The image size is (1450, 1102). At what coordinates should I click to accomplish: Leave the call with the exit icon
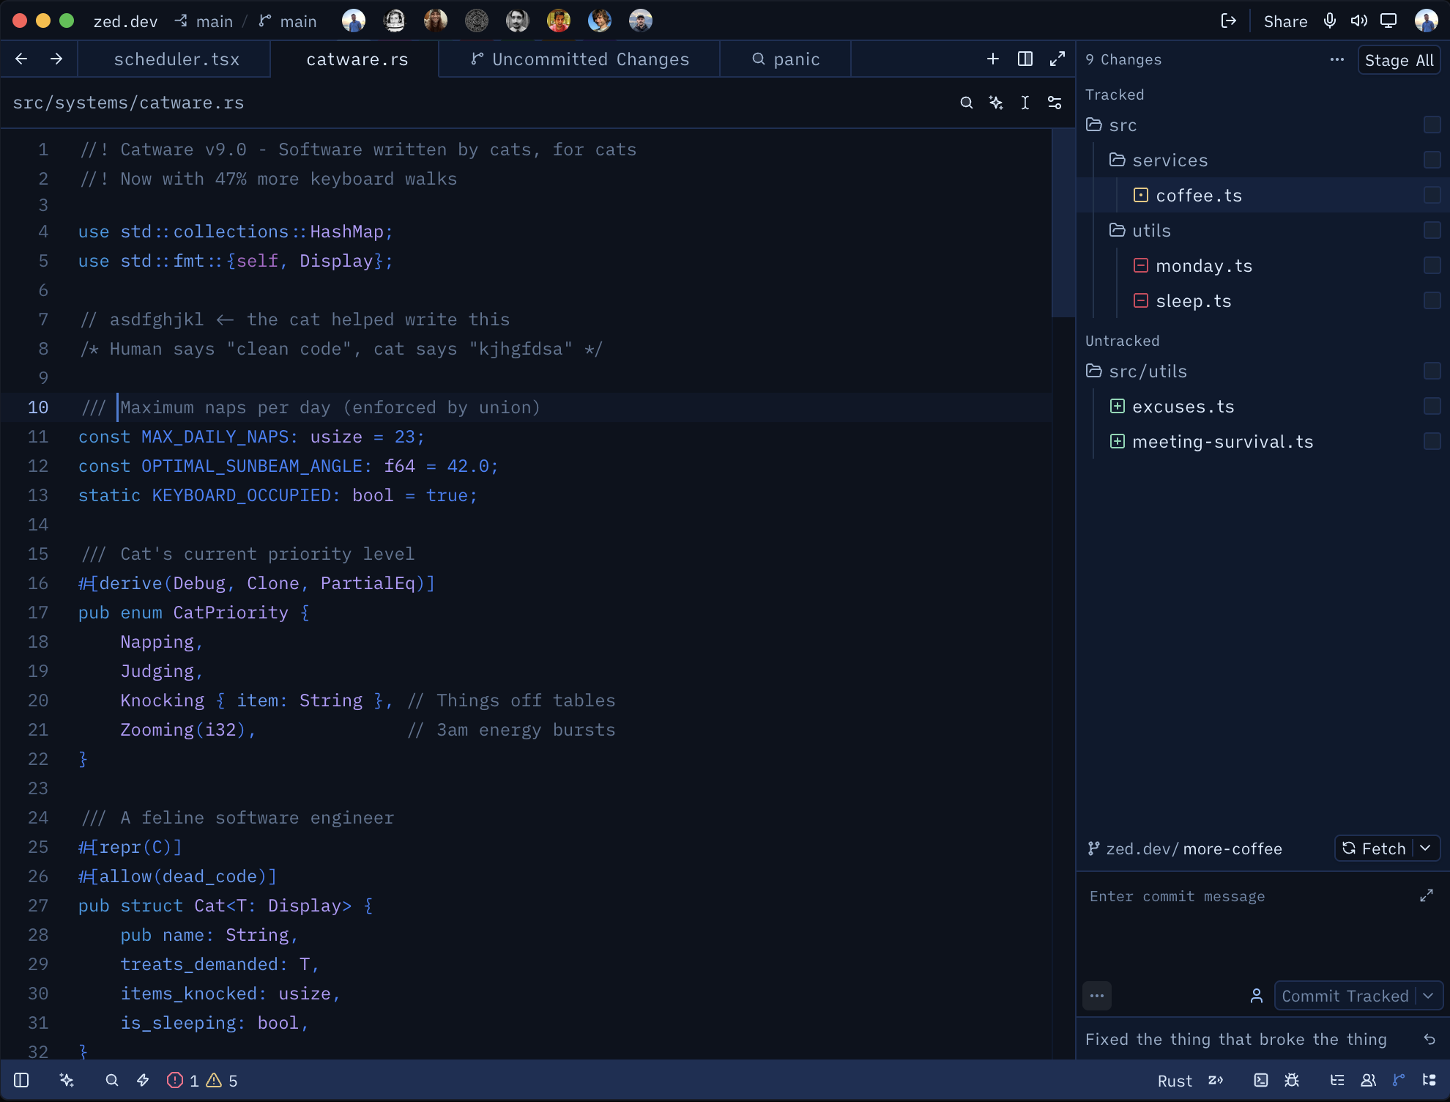pos(1229,21)
